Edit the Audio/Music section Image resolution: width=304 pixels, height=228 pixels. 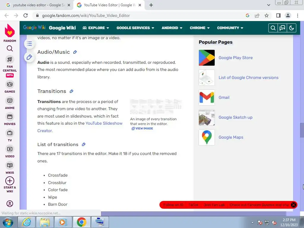[x=75, y=52]
